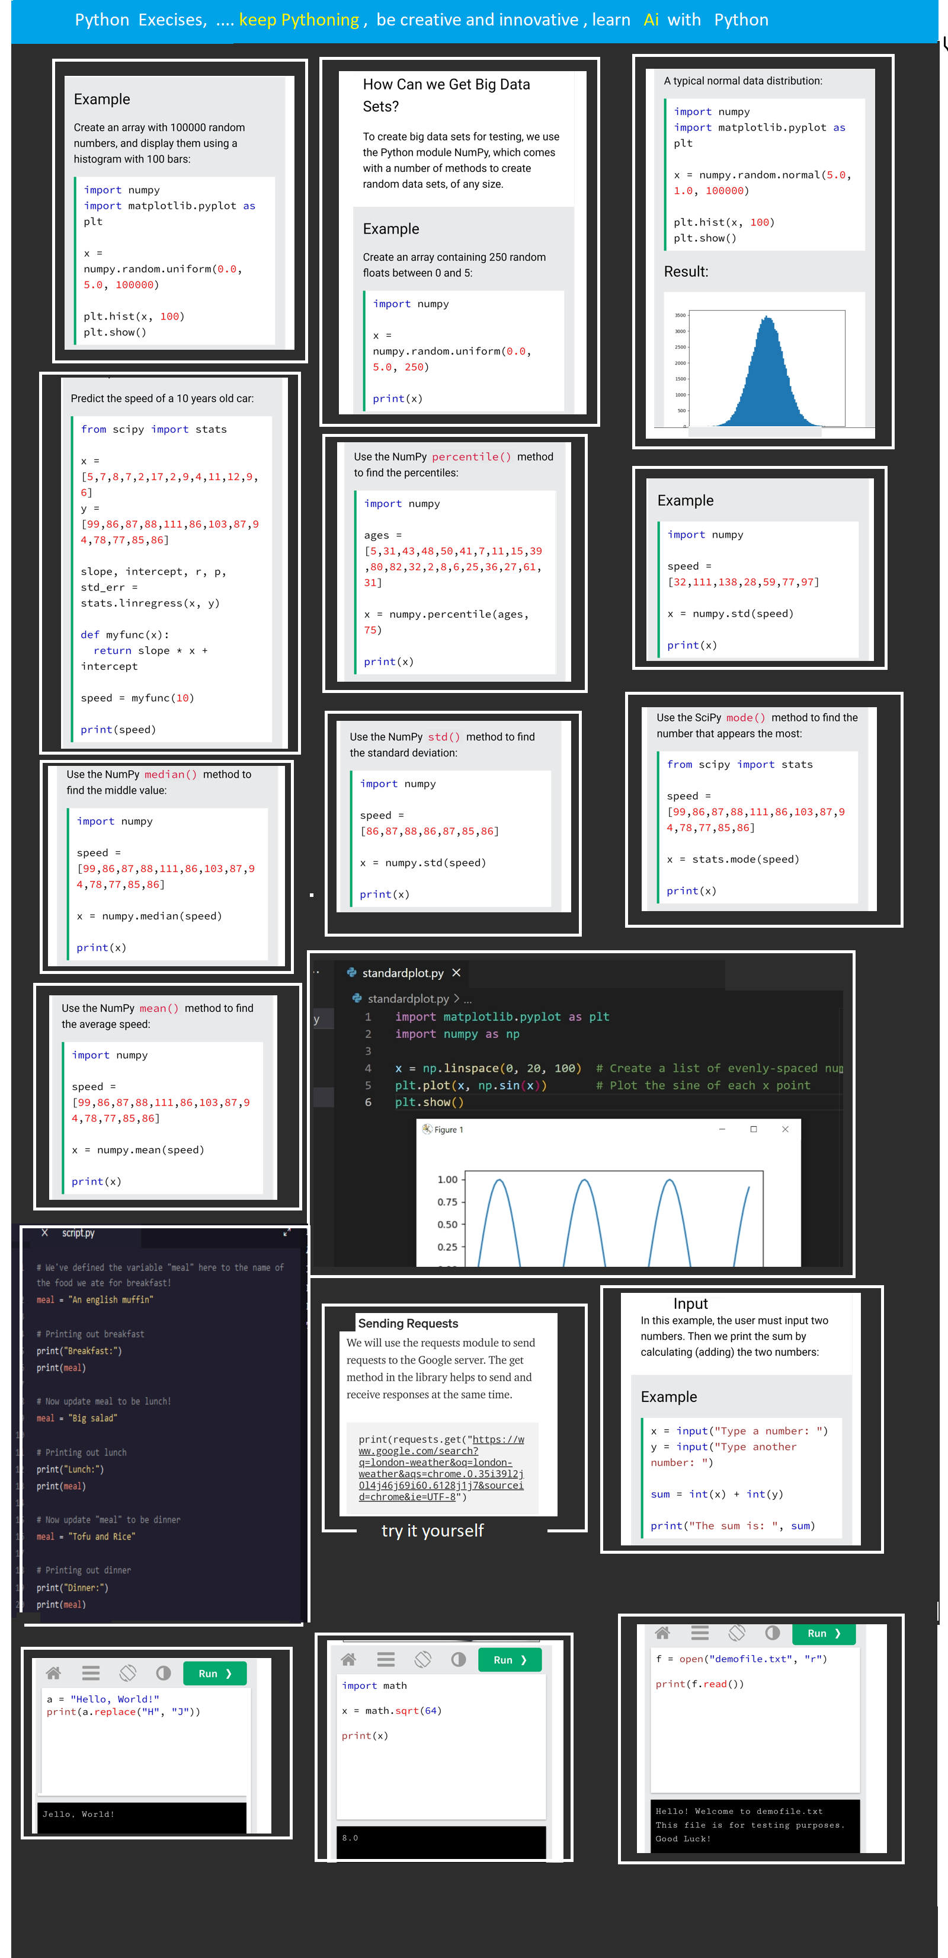Select the script.py tab label
Viewport: 948px width, 1958px height.
coord(78,1233)
